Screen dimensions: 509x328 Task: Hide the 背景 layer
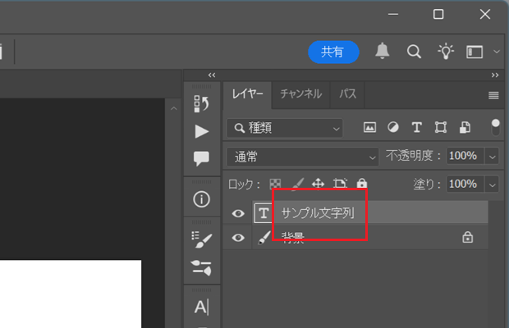tap(238, 238)
